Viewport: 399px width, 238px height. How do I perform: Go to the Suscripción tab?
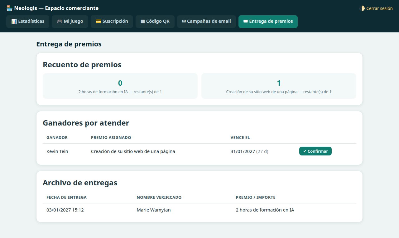point(112,21)
